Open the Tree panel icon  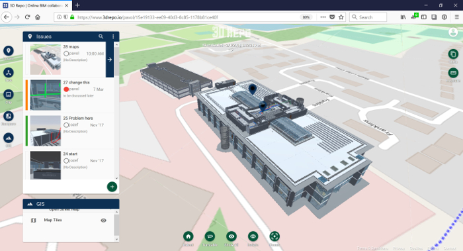click(x=9, y=73)
